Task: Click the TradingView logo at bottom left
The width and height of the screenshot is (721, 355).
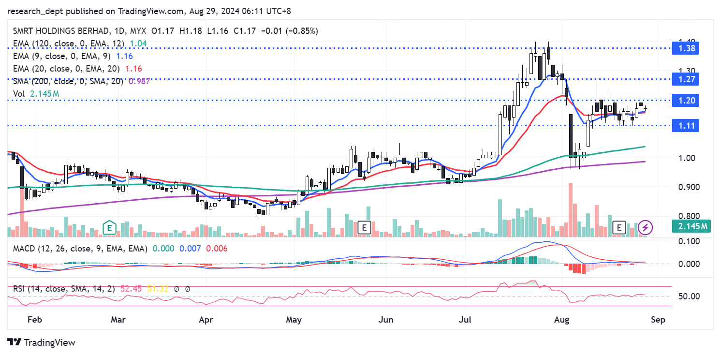Action: coord(42,342)
